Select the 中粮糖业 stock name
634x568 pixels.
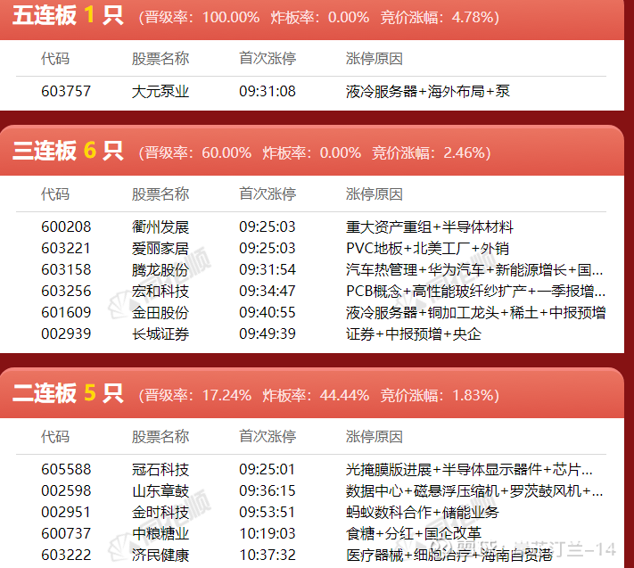161,533
